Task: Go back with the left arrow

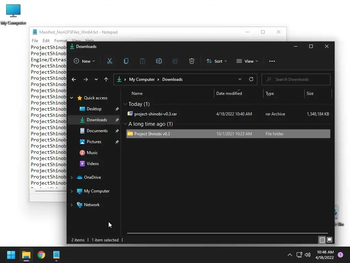Action: [74, 79]
